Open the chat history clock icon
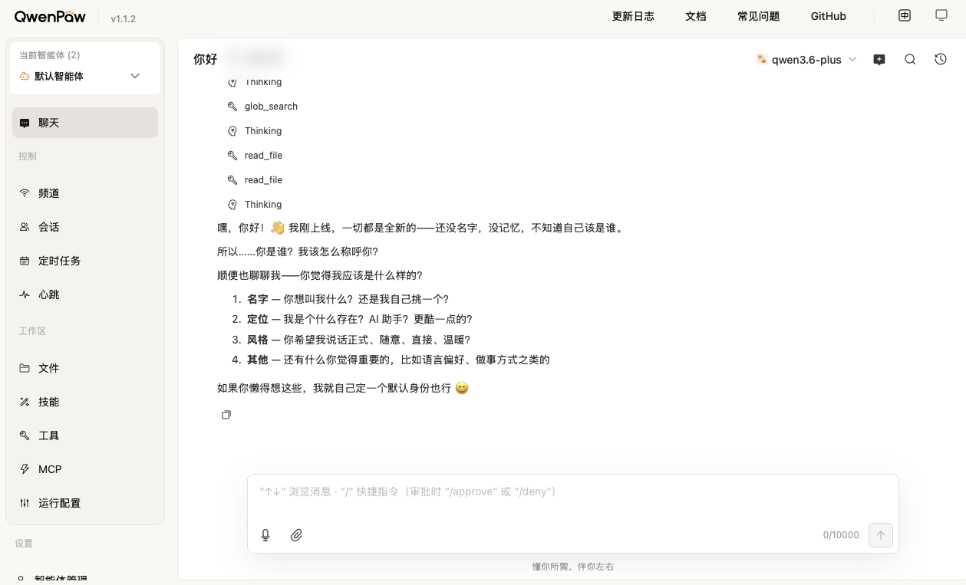966x585 pixels. 941,59
